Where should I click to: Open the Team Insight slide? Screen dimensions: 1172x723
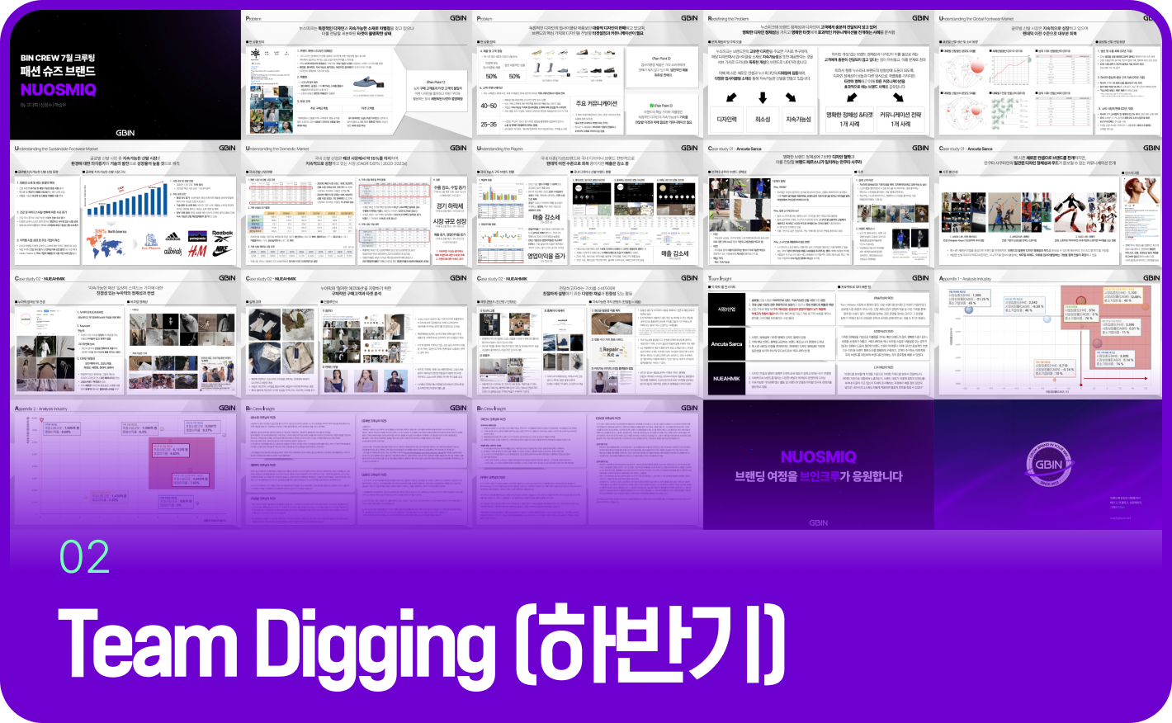(820, 334)
